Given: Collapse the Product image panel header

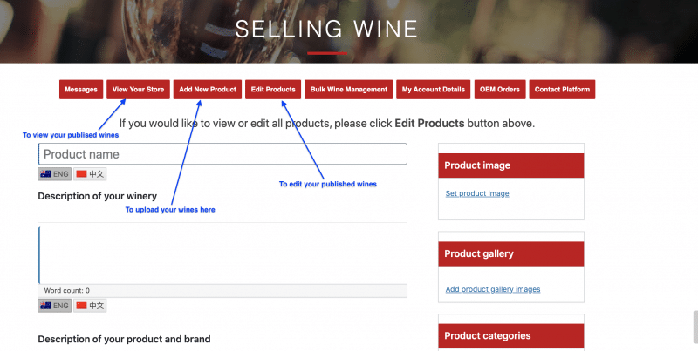Looking at the screenshot, I should (x=511, y=165).
